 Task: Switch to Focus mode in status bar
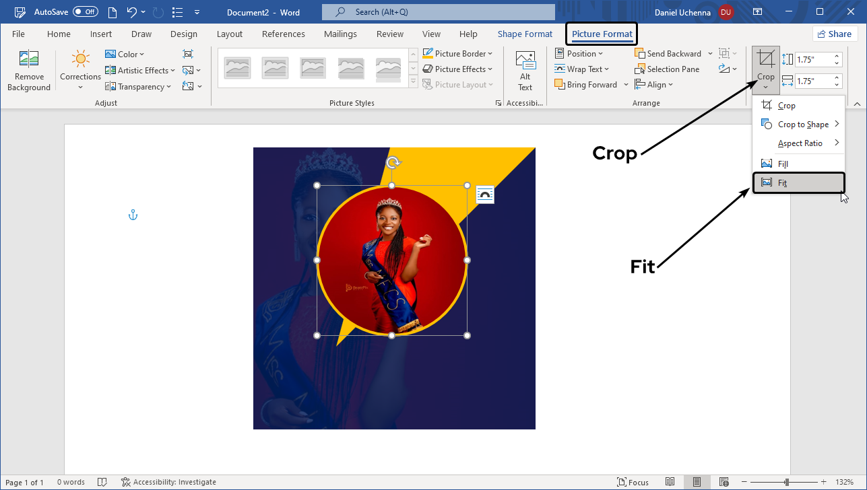click(633, 482)
